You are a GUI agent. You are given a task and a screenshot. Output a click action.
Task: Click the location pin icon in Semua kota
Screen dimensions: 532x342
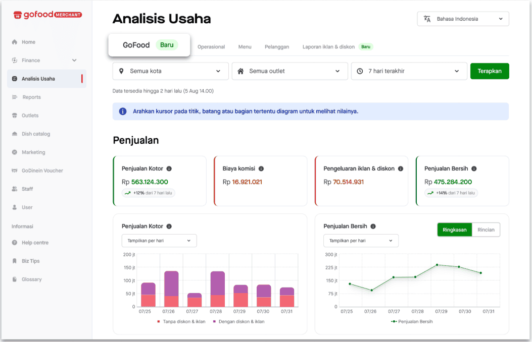(x=121, y=71)
